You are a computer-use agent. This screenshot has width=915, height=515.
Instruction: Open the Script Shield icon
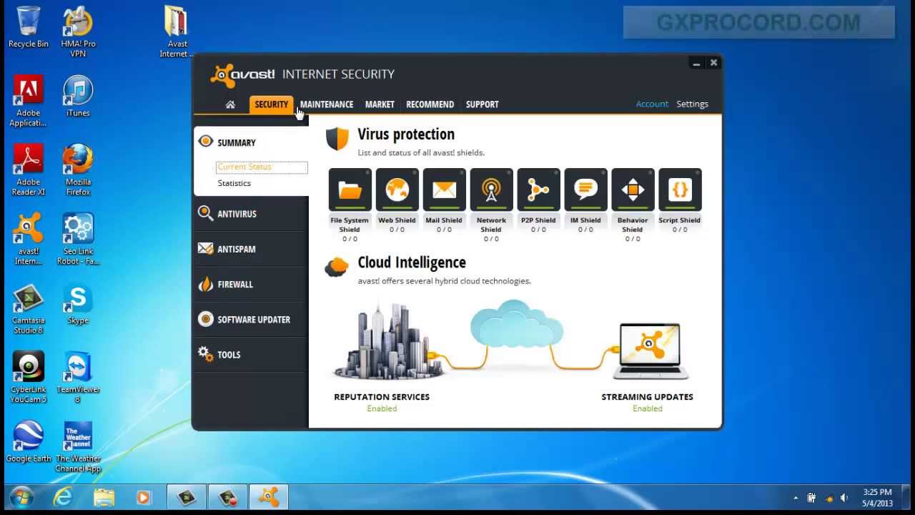pyautogui.click(x=680, y=190)
